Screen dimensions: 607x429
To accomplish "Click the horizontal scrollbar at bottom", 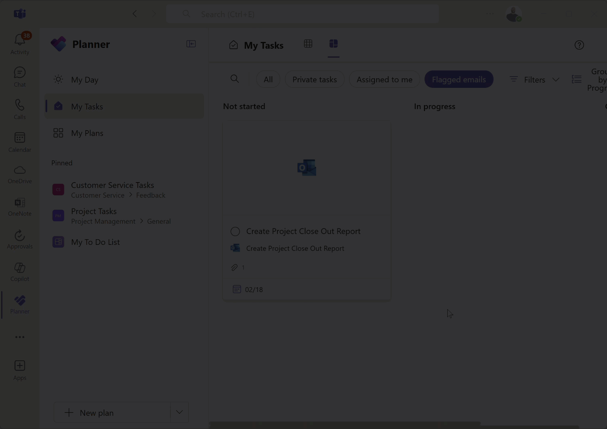I will pos(345,424).
